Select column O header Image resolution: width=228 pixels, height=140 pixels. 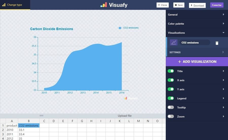click(157, 121)
